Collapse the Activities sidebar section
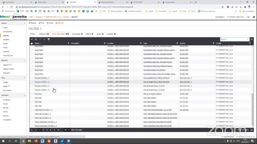The width and height of the screenshot is (257, 144). pos(24,95)
